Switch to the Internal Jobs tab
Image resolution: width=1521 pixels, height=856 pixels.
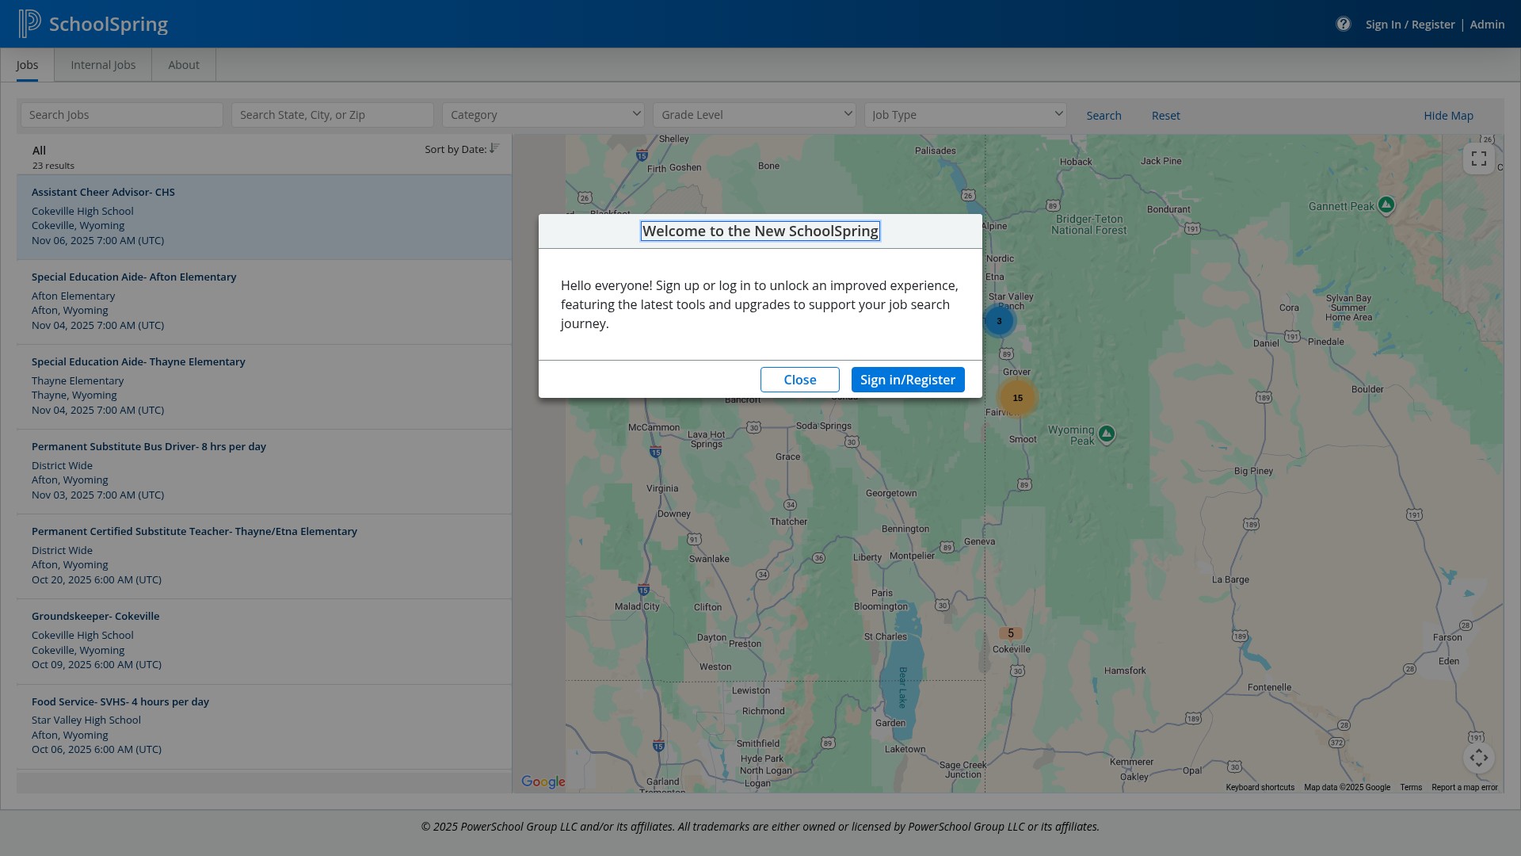103,65
